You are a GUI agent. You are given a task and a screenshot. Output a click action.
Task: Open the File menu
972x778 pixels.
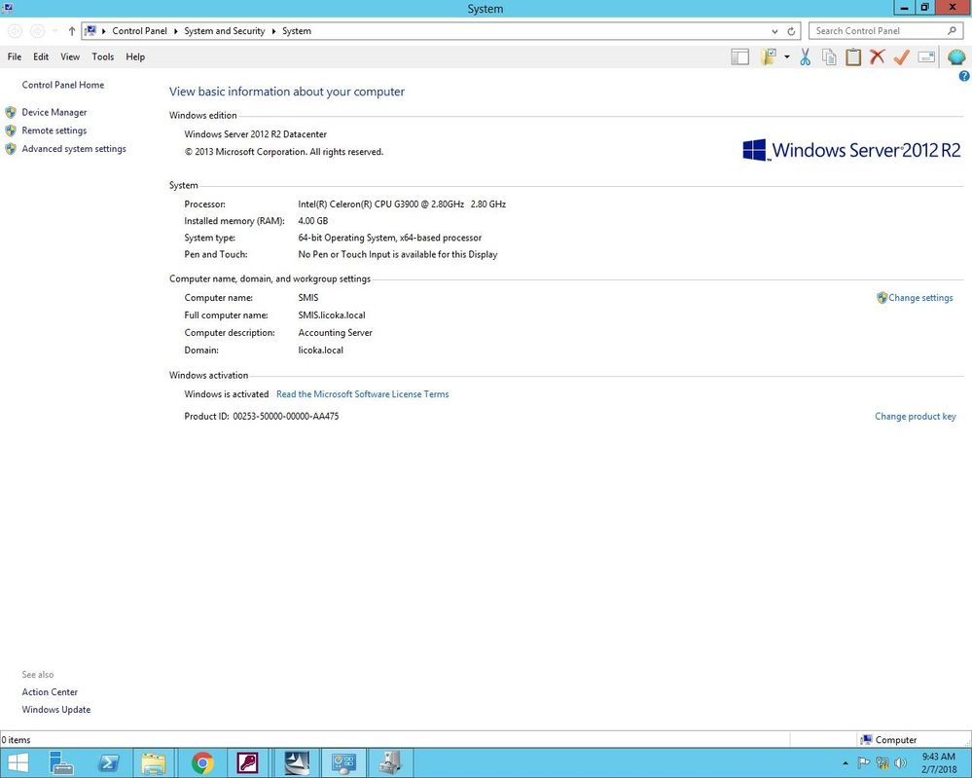pos(15,56)
